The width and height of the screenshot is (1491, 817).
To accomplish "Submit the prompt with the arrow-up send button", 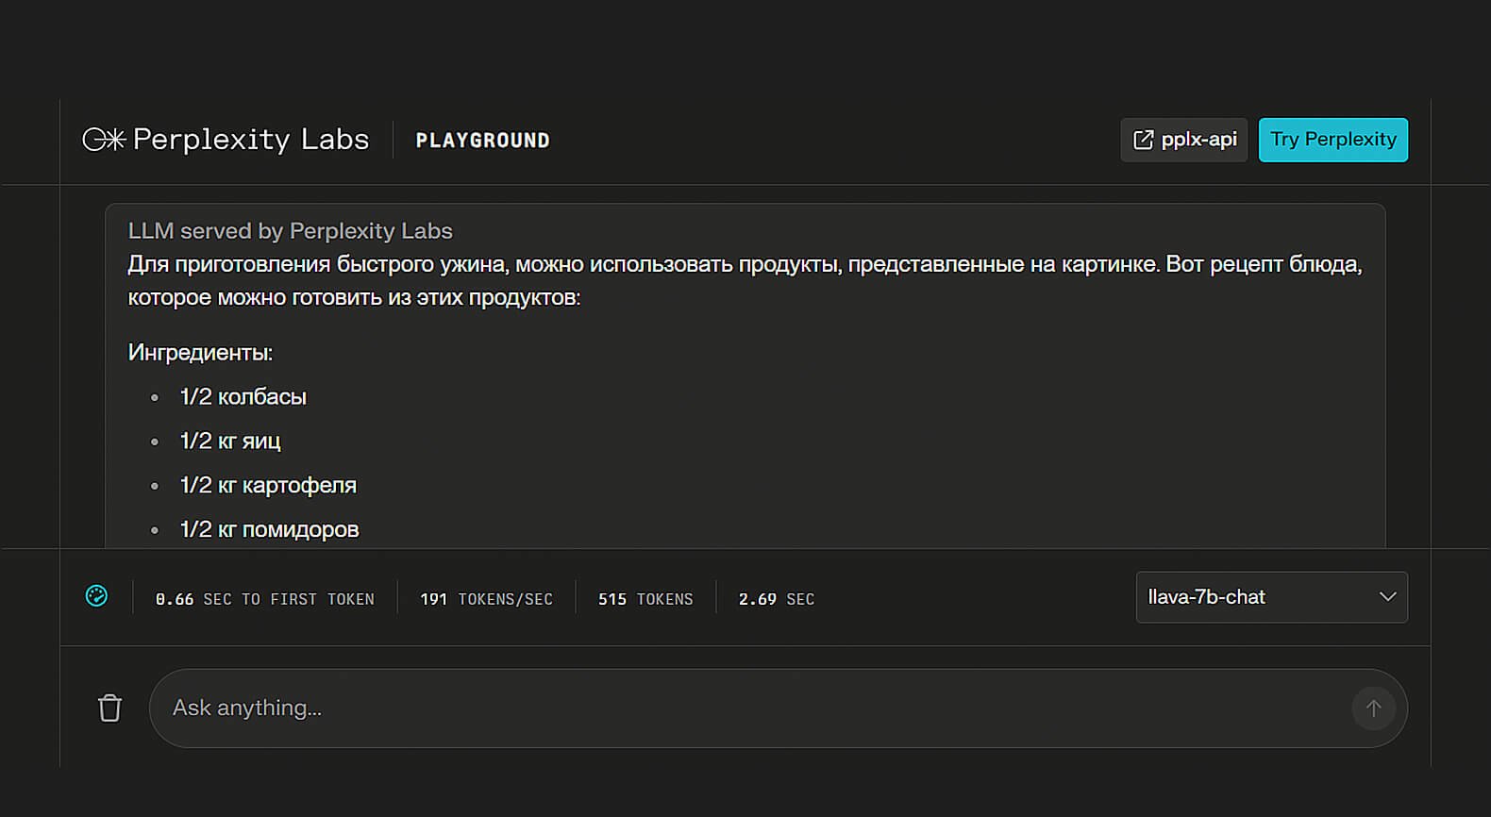I will (1373, 708).
